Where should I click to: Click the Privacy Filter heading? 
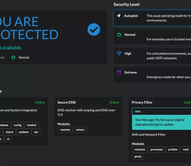[142, 102]
